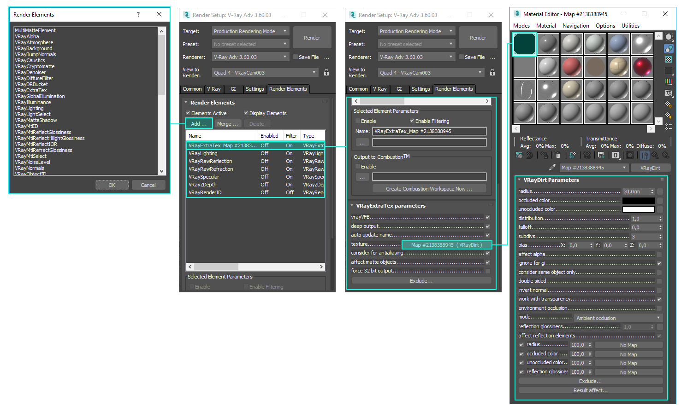Toggle Show Shaded Material in Viewport icon

[630, 155]
